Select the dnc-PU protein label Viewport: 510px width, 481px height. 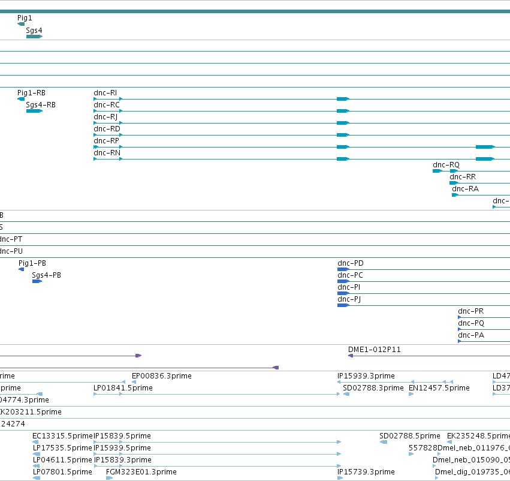(x=11, y=251)
